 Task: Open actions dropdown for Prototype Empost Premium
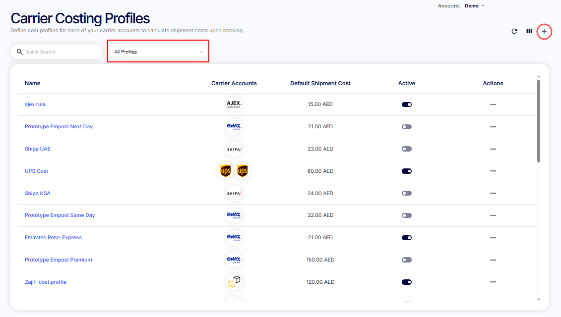tap(493, 260)
